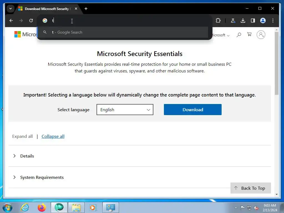The width and height of the screenshot is (284, 213).
Task: Reload the page with the refresh icon
Action: (31, 21)
